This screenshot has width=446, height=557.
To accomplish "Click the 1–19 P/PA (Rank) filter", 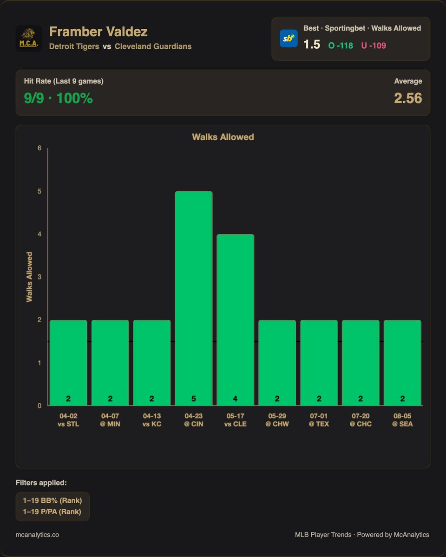I will pos(52,512).
